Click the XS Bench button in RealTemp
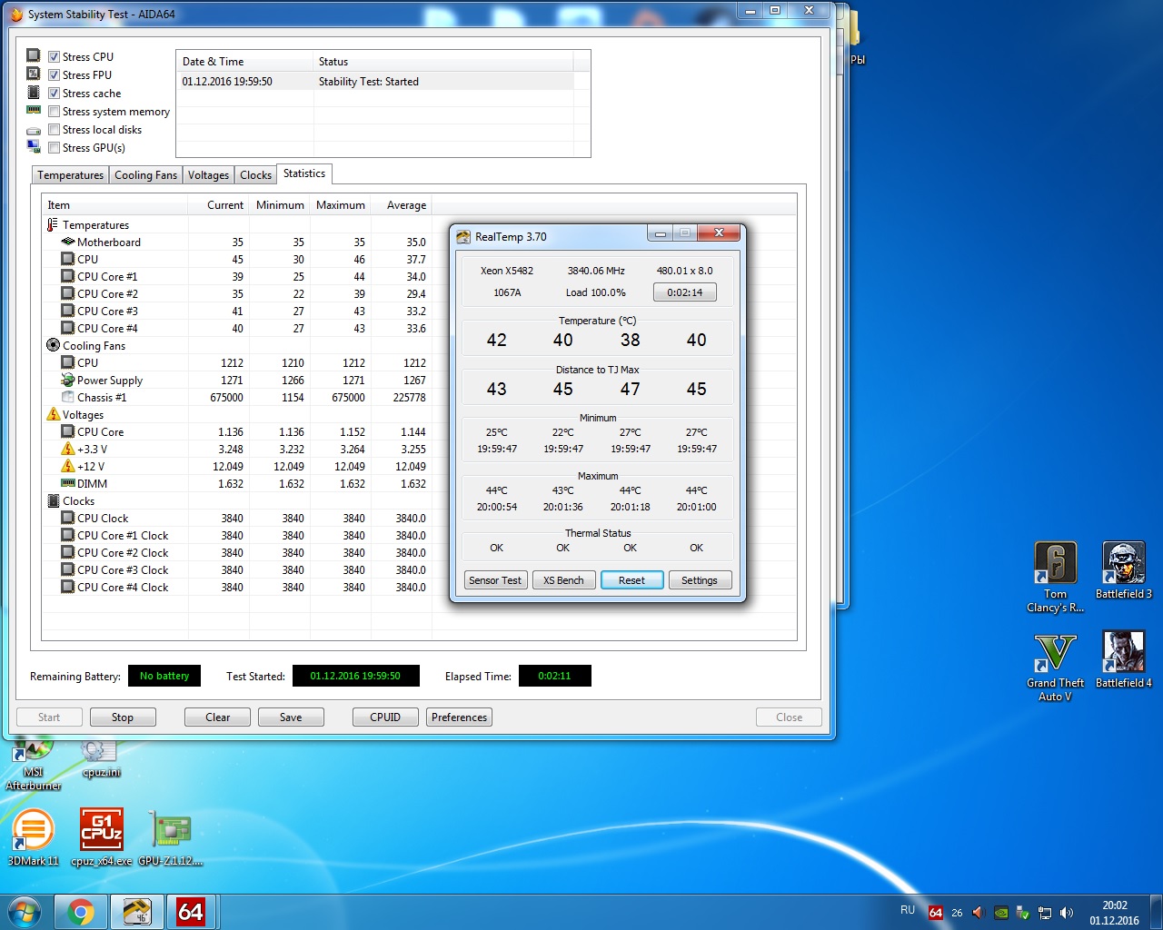1163x930 pixels. point(563,580)
